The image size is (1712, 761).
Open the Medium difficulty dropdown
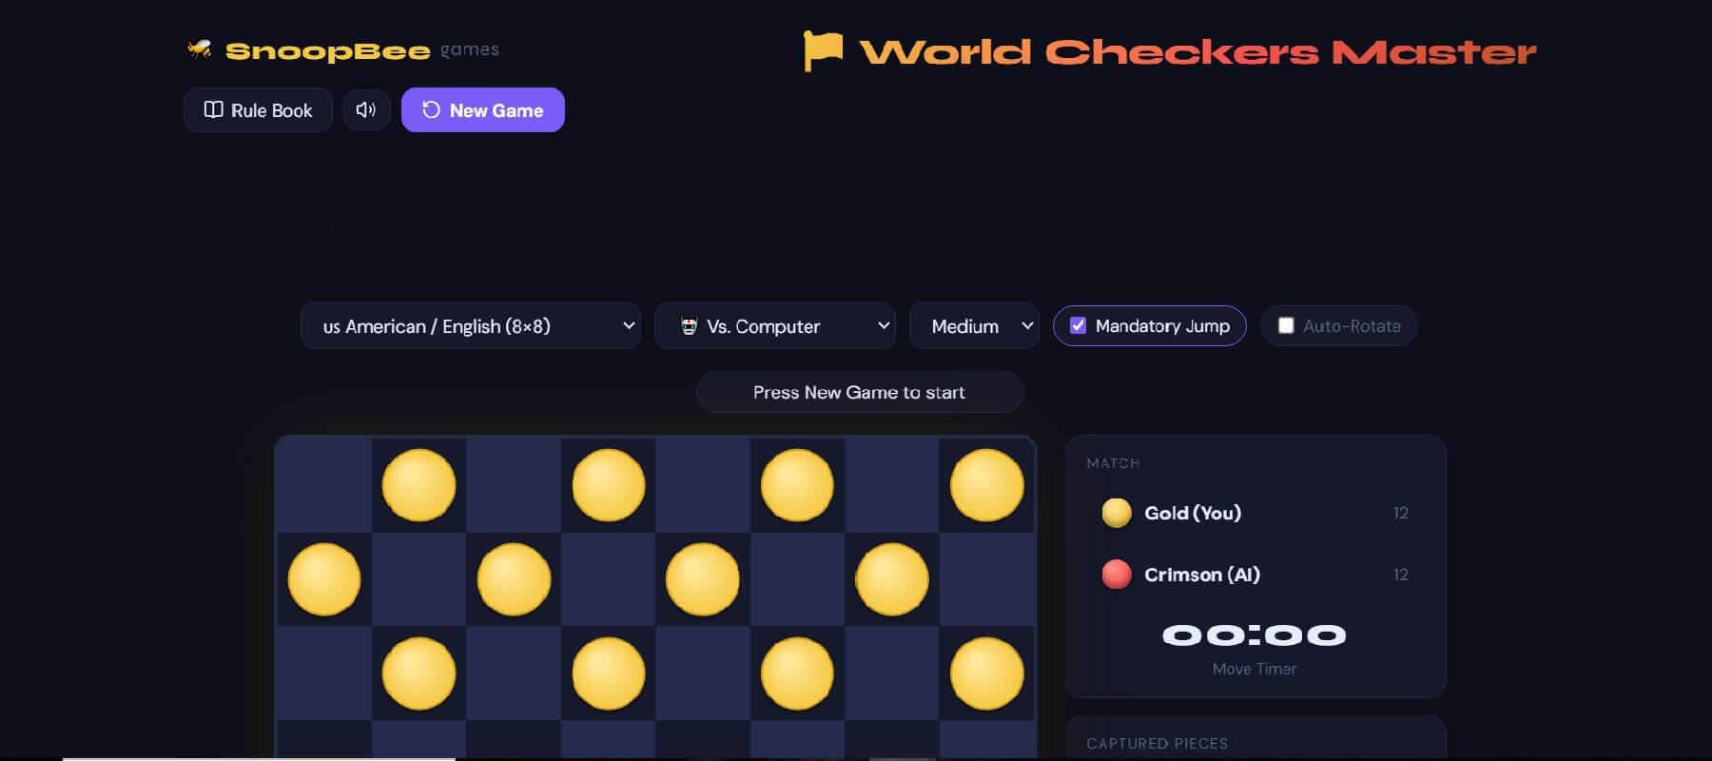pyautogui.click(x=974, y=326)
